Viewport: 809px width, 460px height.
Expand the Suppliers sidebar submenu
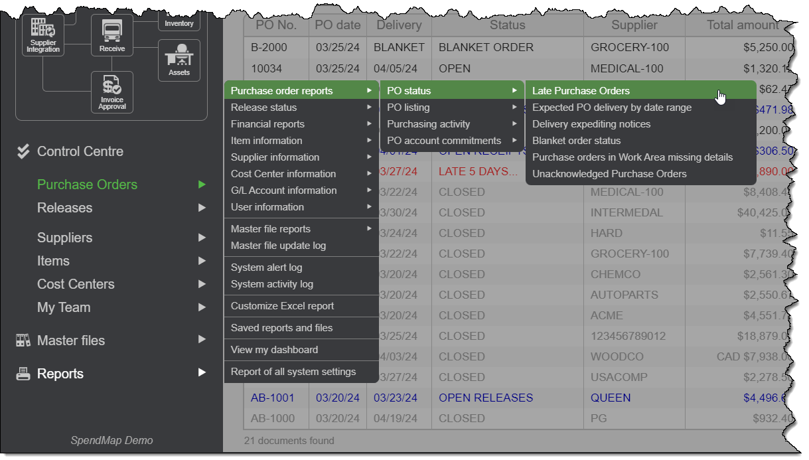[64, 237]
